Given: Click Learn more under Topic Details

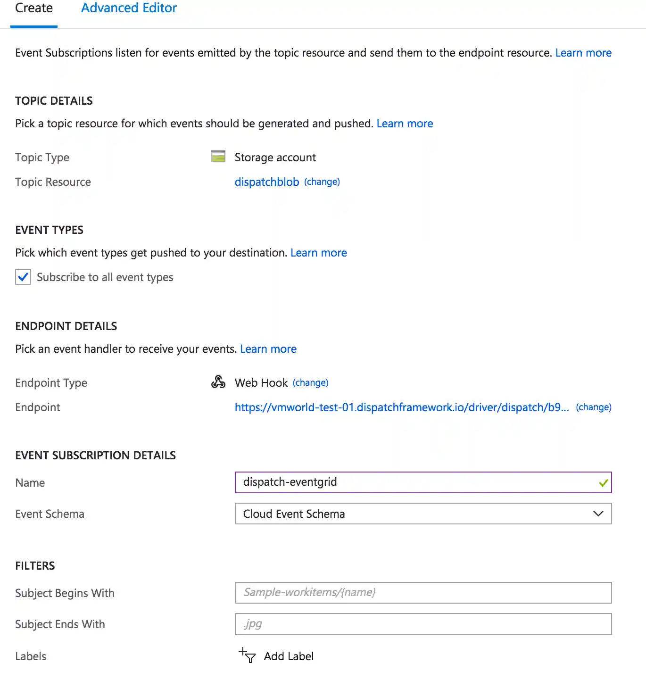Looking at the screenshot, I should click(405, 124).
